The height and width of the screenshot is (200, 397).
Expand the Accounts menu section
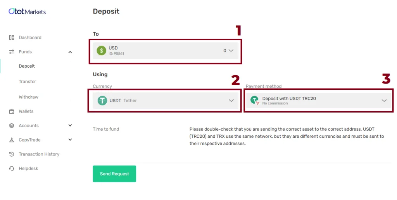pos(70,125)
